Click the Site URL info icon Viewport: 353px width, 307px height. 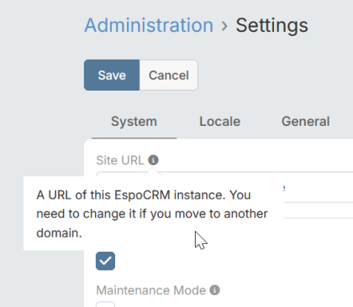pyautogui.click(x=153, y=160)
